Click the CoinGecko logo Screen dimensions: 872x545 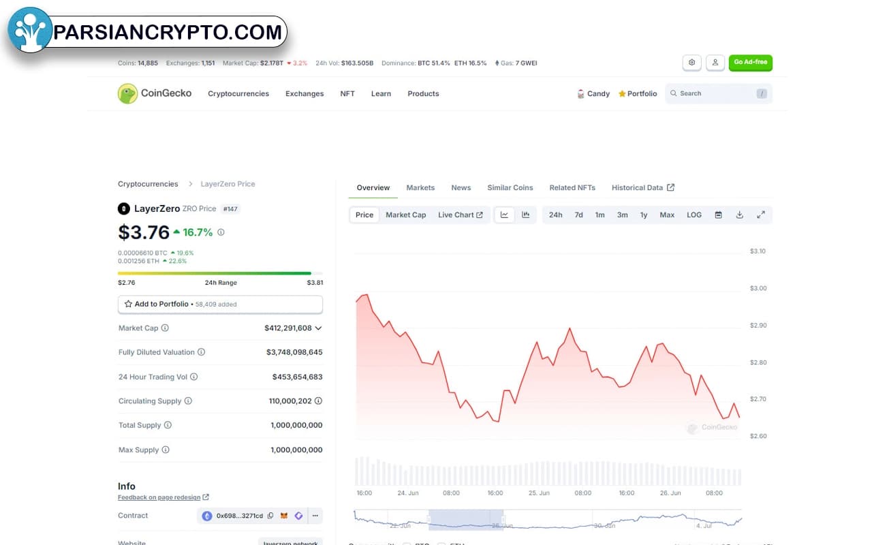(x=155, y=93)
